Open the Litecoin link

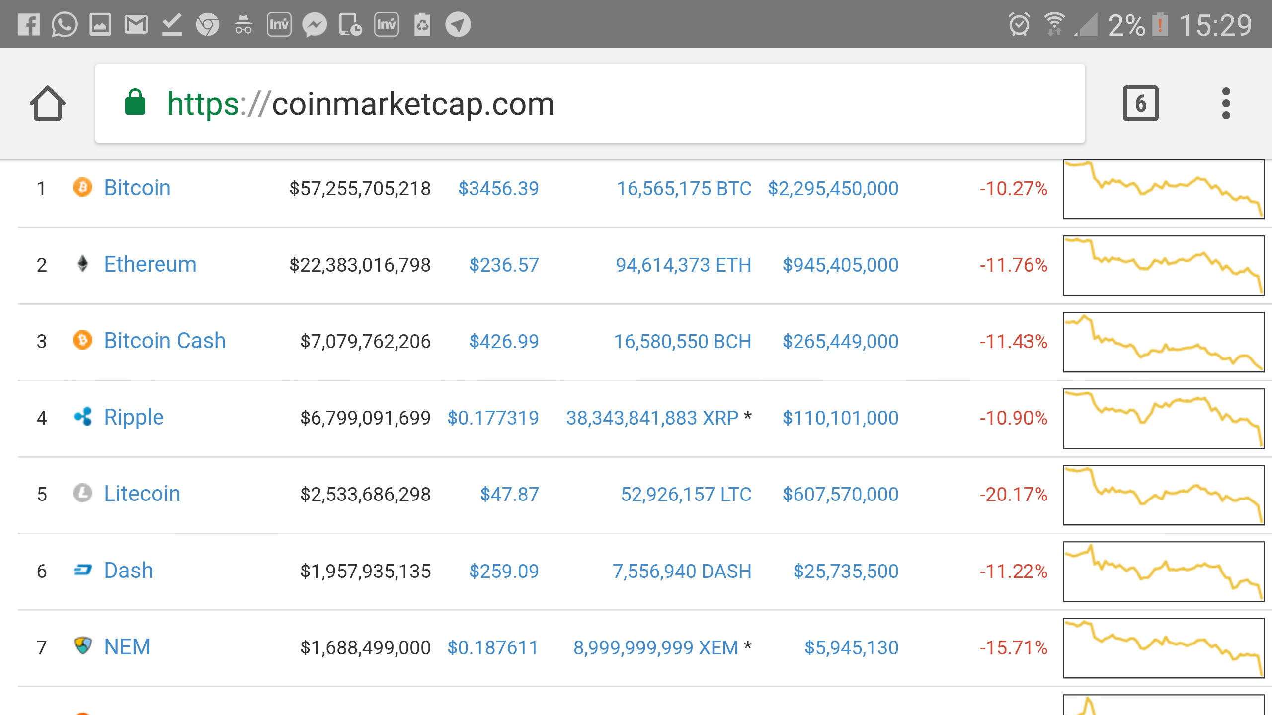[x=142, y=494]
